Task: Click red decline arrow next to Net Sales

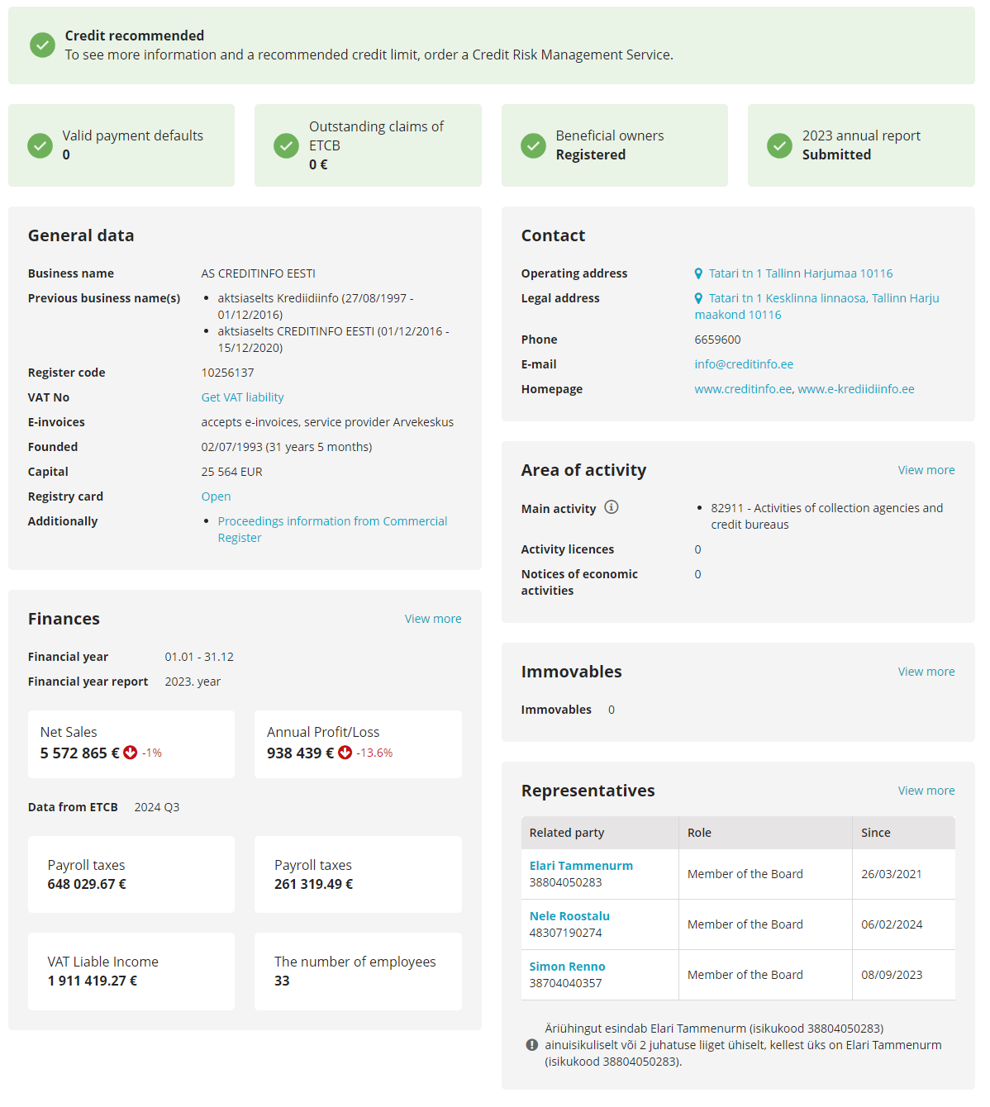Action: point(130,753)
